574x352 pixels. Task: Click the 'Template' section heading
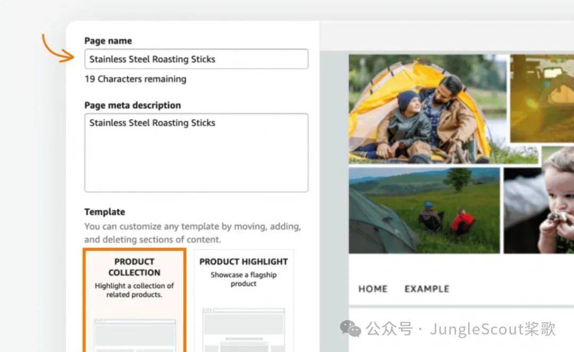105,212
